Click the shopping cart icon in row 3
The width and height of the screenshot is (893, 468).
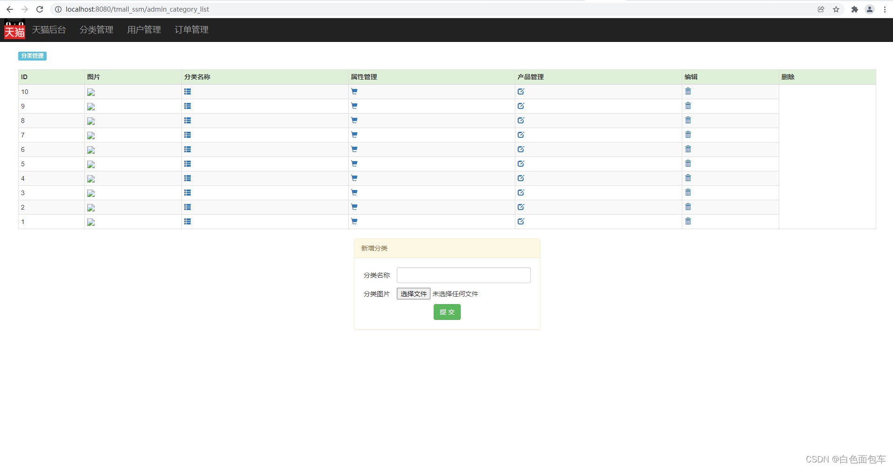[354, 193]
